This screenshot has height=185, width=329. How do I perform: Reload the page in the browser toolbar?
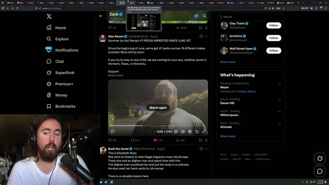coord(17,8)
